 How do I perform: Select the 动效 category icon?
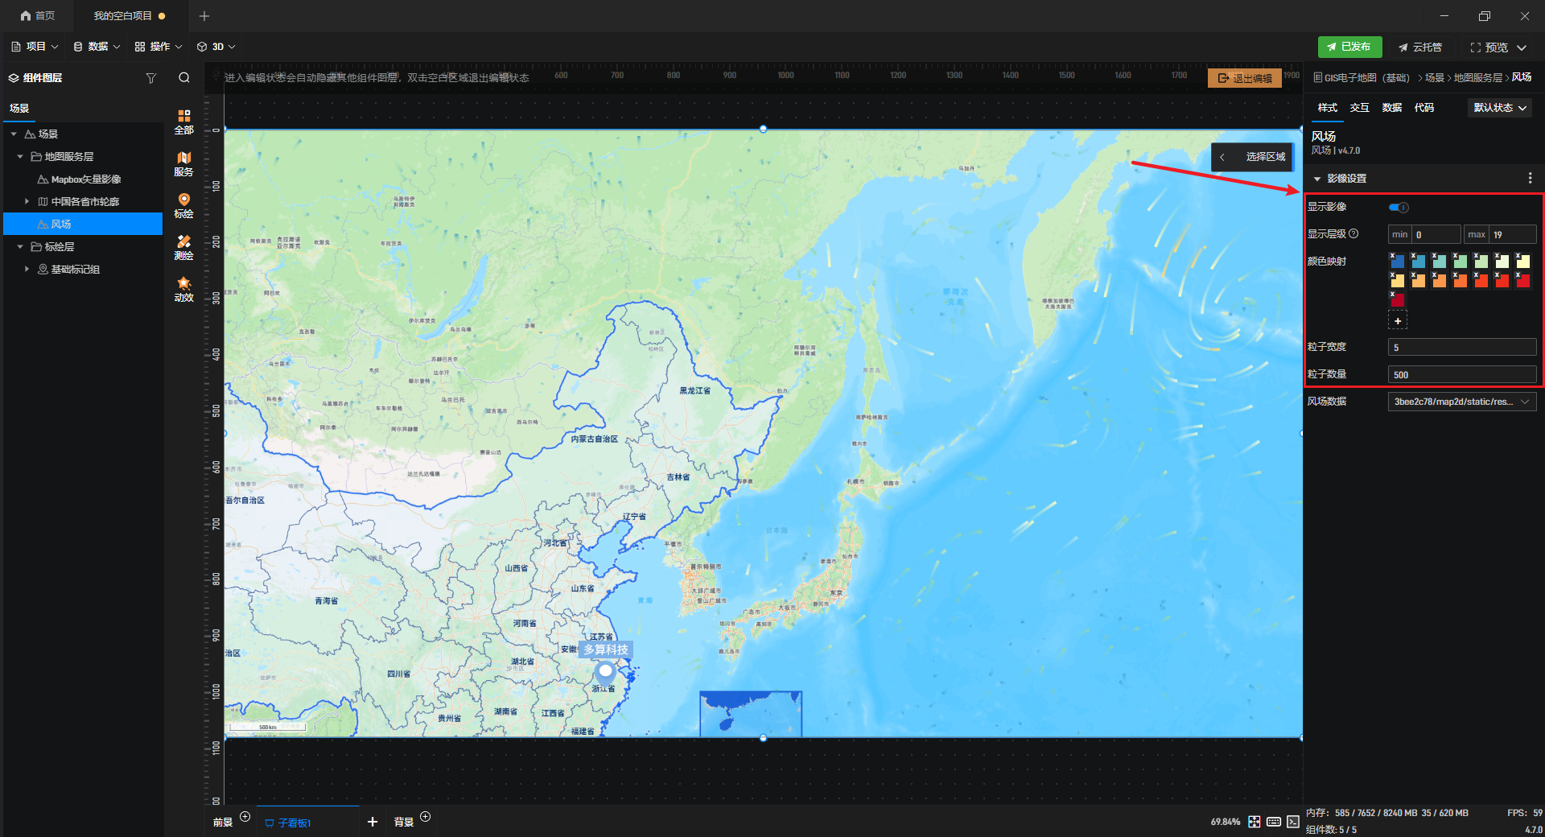point(184,289)
